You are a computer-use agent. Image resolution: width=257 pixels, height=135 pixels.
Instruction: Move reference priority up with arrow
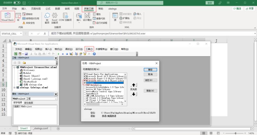coord(134,85)
